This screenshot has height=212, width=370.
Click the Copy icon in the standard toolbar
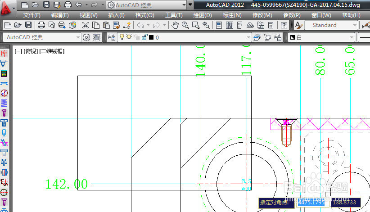pos(95,25)
